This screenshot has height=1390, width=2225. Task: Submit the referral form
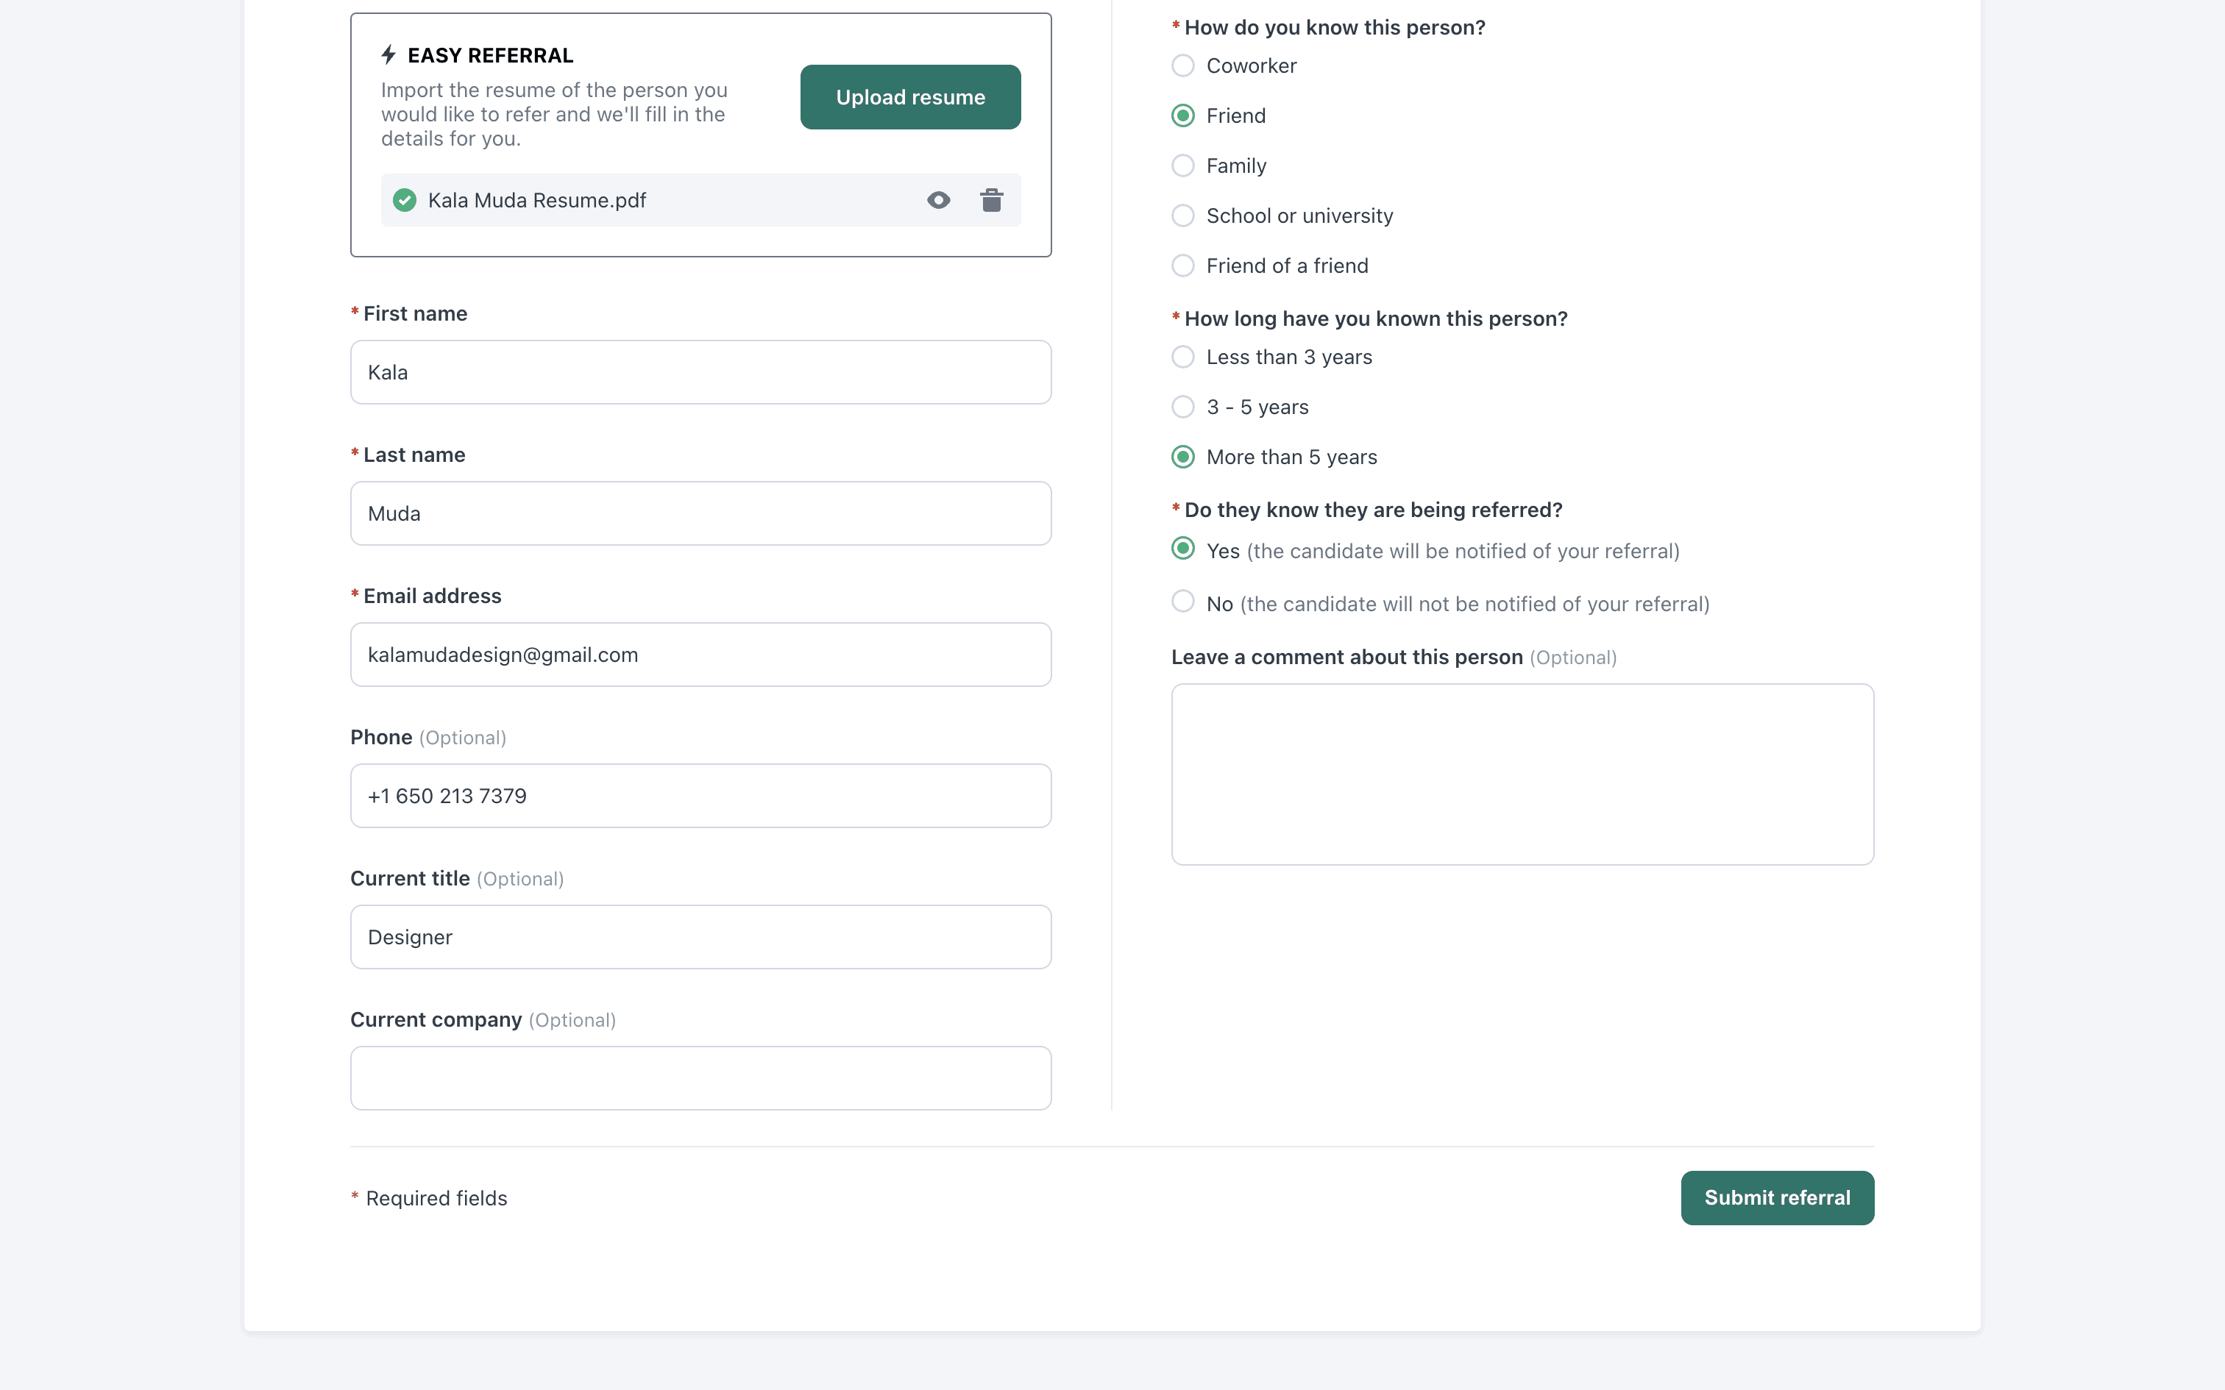point(1776,1197)
